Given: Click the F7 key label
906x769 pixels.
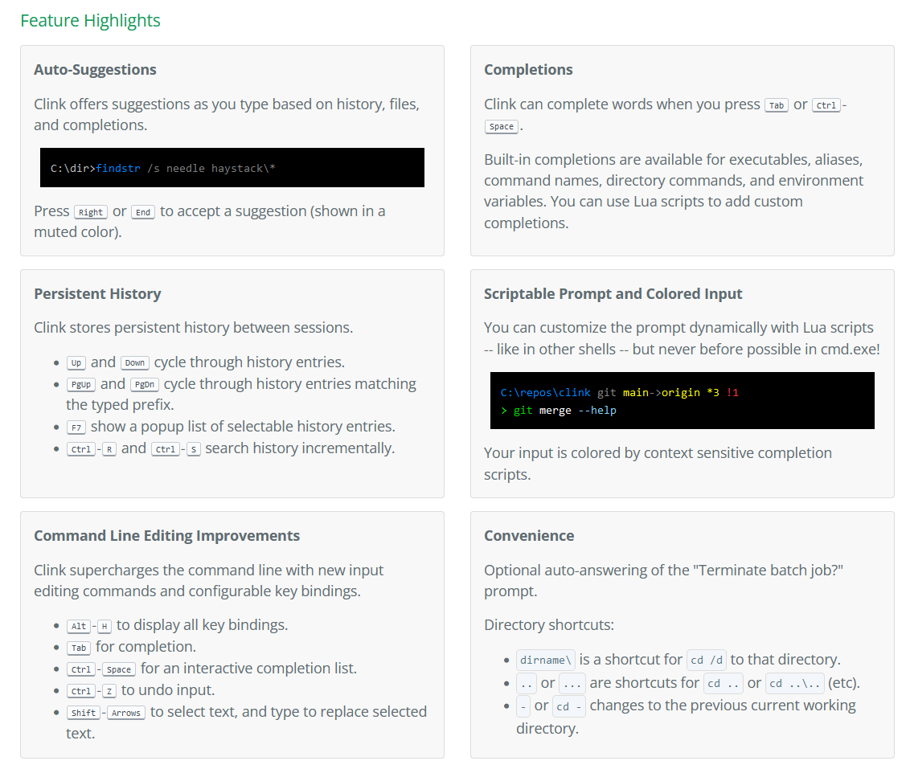Looking at the screenshot, I should pos(76,427).
